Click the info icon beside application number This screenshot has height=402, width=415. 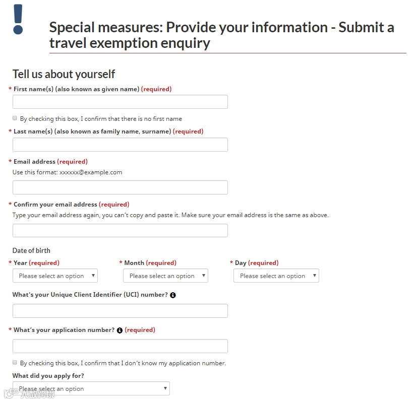pyautogui.click(x=120, y=330)
